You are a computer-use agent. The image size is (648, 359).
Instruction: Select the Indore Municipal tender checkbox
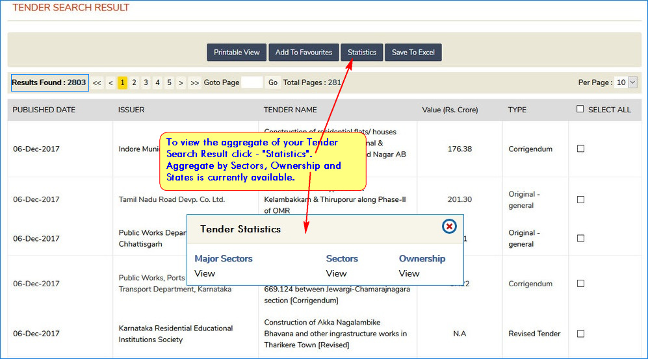click(580, 149)
